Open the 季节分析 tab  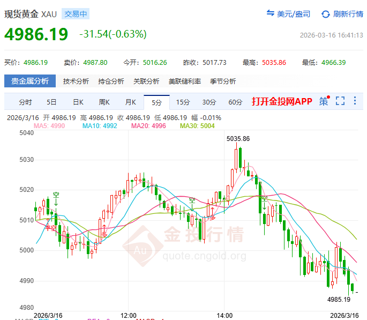223,81
